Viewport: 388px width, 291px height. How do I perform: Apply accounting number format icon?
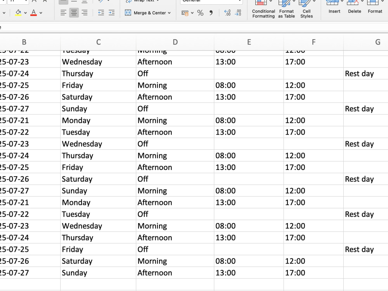pyautogui.click(x=185, y=13)
